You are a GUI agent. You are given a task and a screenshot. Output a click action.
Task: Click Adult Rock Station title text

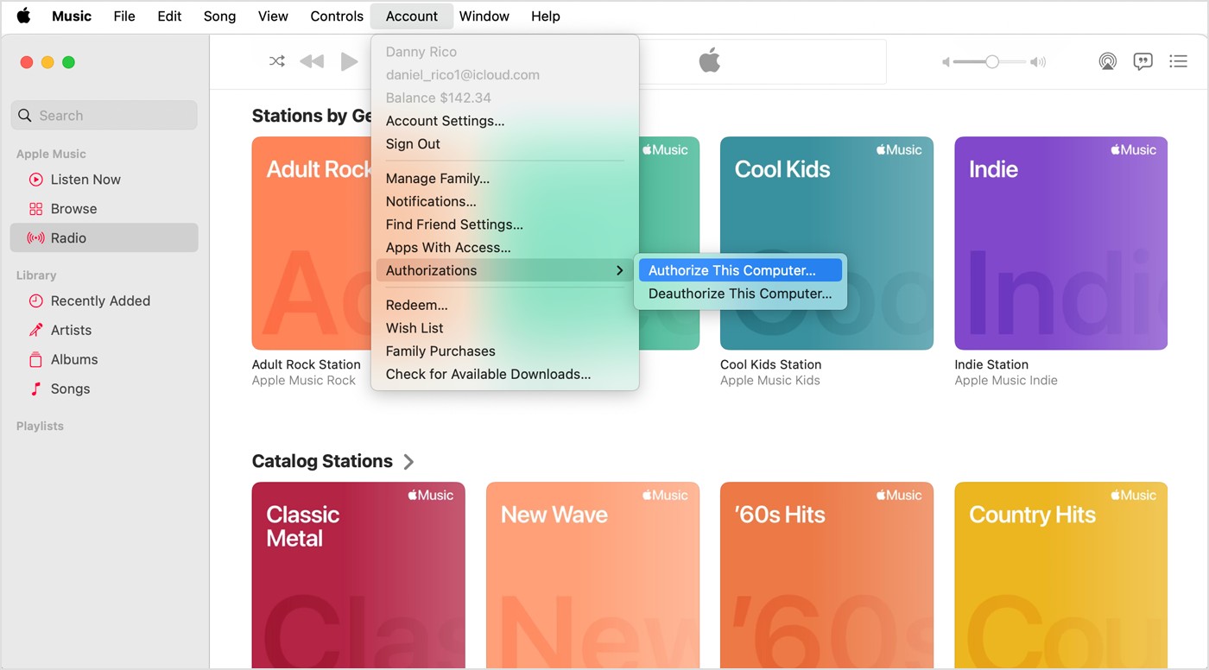(x=306, y=364)
